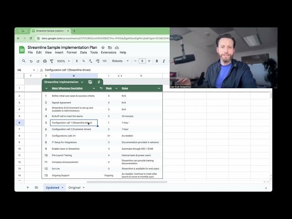The image size is (292, 219).
Task: Open the Roboto font dropdown
Action: tap(120, 61)
